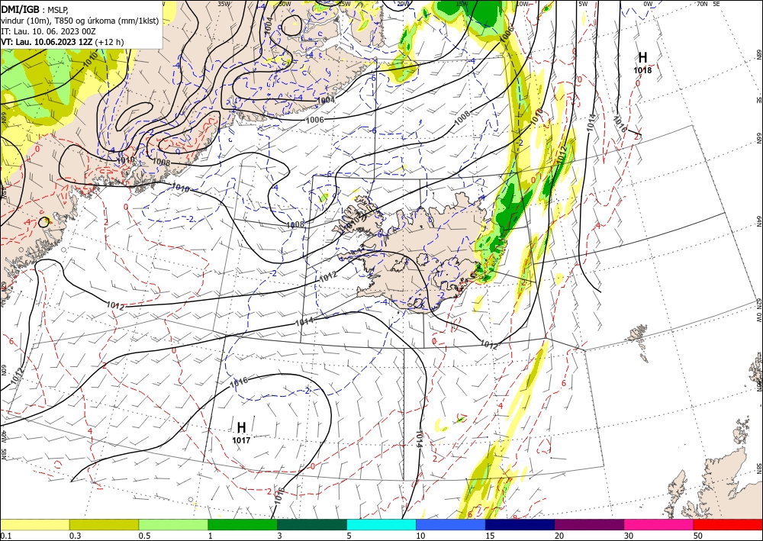This screenshot has height=541, width=763.
Task: Click the purple 20–30 legend swatch
Action: 589,524
